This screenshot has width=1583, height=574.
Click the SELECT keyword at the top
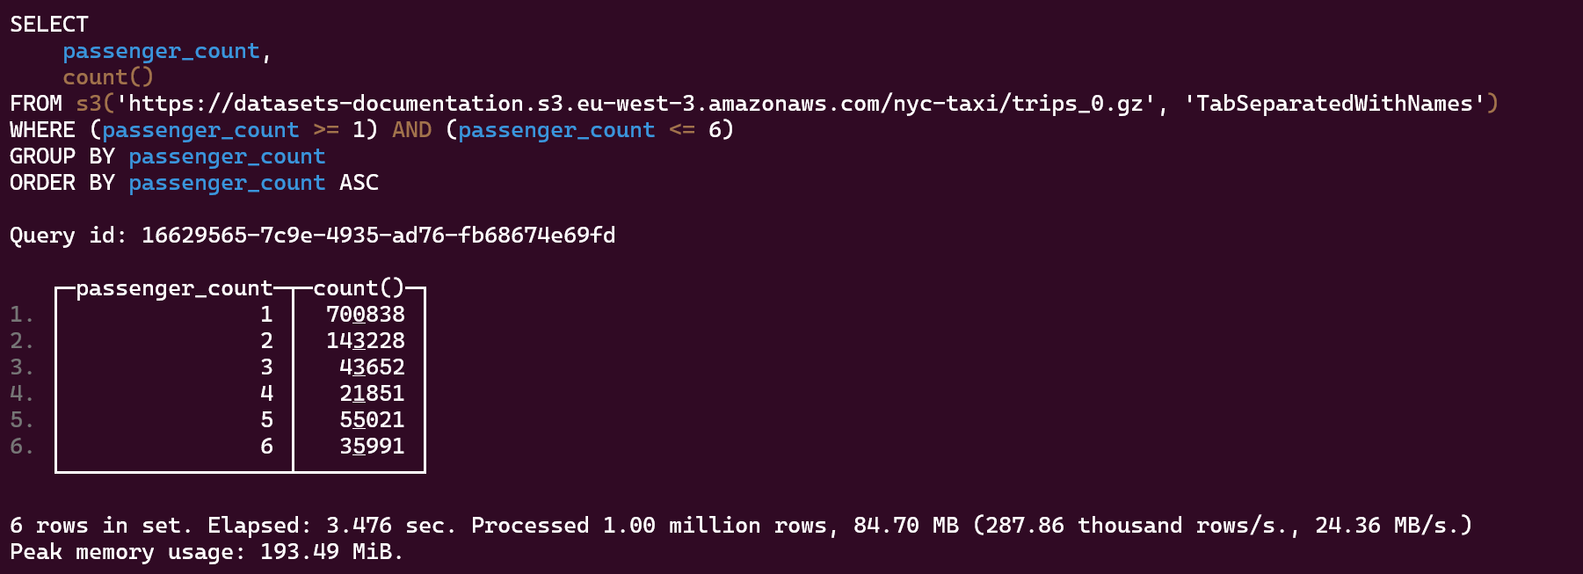[49, 25]
